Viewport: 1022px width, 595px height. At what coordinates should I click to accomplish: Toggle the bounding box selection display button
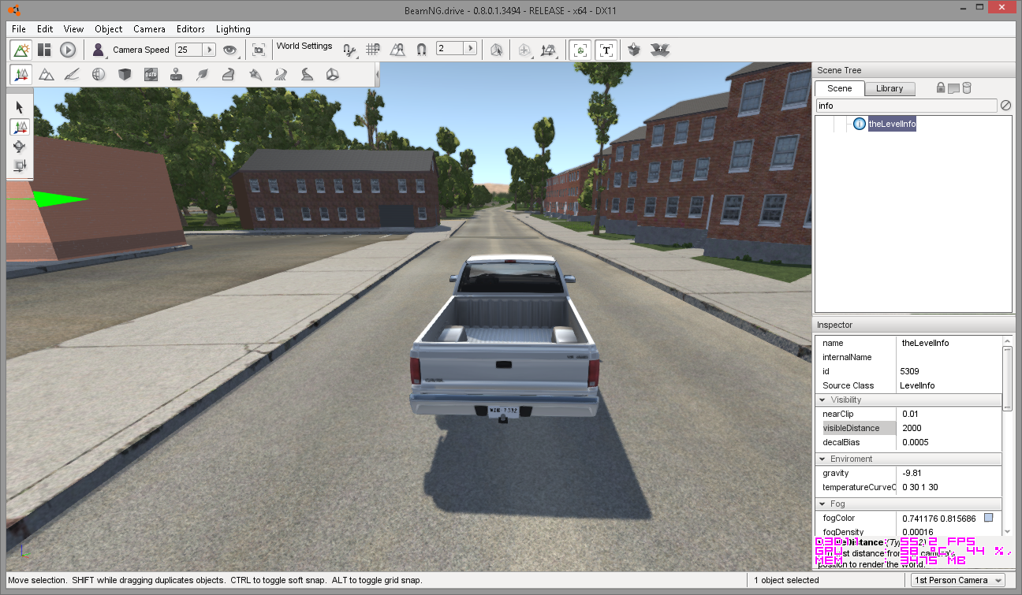coord(580,50)
